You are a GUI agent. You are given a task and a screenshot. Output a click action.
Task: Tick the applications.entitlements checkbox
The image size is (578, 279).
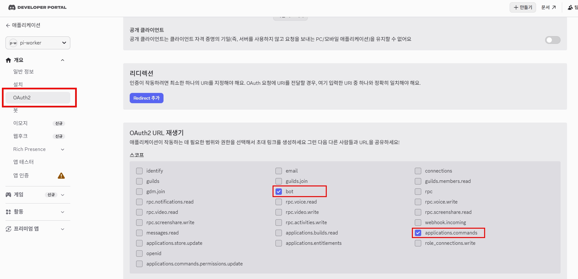(x=279, y=243)
